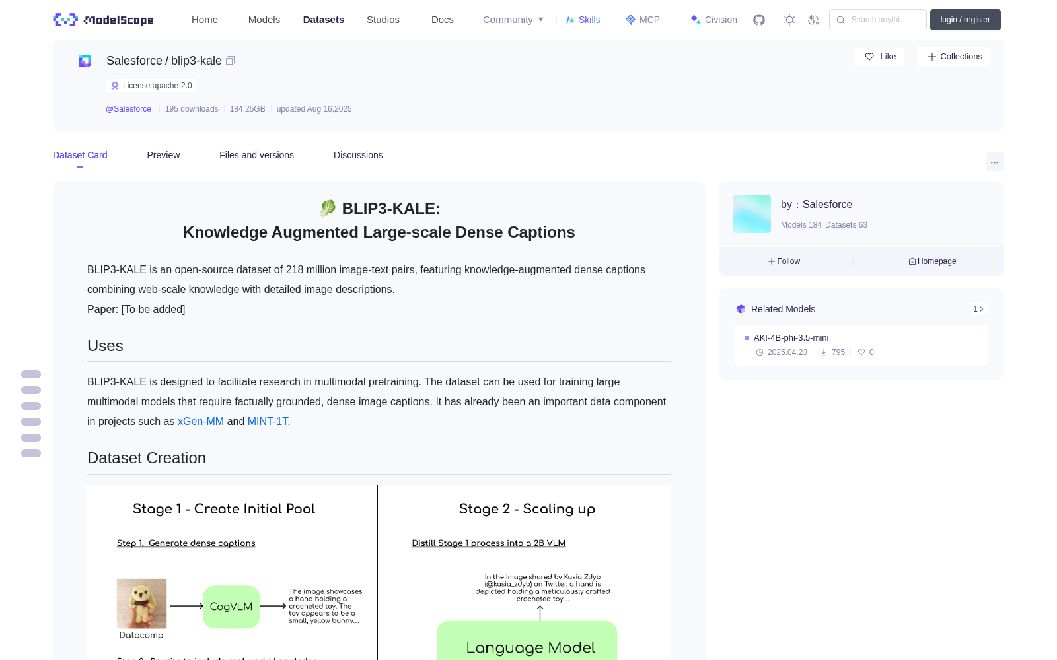Image resolution: width=1057 pixels, height=660 pixels.
Task: Click the Skills icon in navbar
Action: (570, 20)
